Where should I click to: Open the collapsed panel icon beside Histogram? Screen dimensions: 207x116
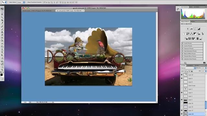tap(178, 9)
